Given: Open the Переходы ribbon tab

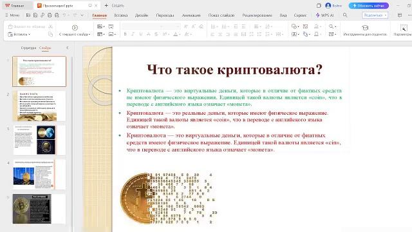Looking at the screenshot, I should (x=165, y=15).
